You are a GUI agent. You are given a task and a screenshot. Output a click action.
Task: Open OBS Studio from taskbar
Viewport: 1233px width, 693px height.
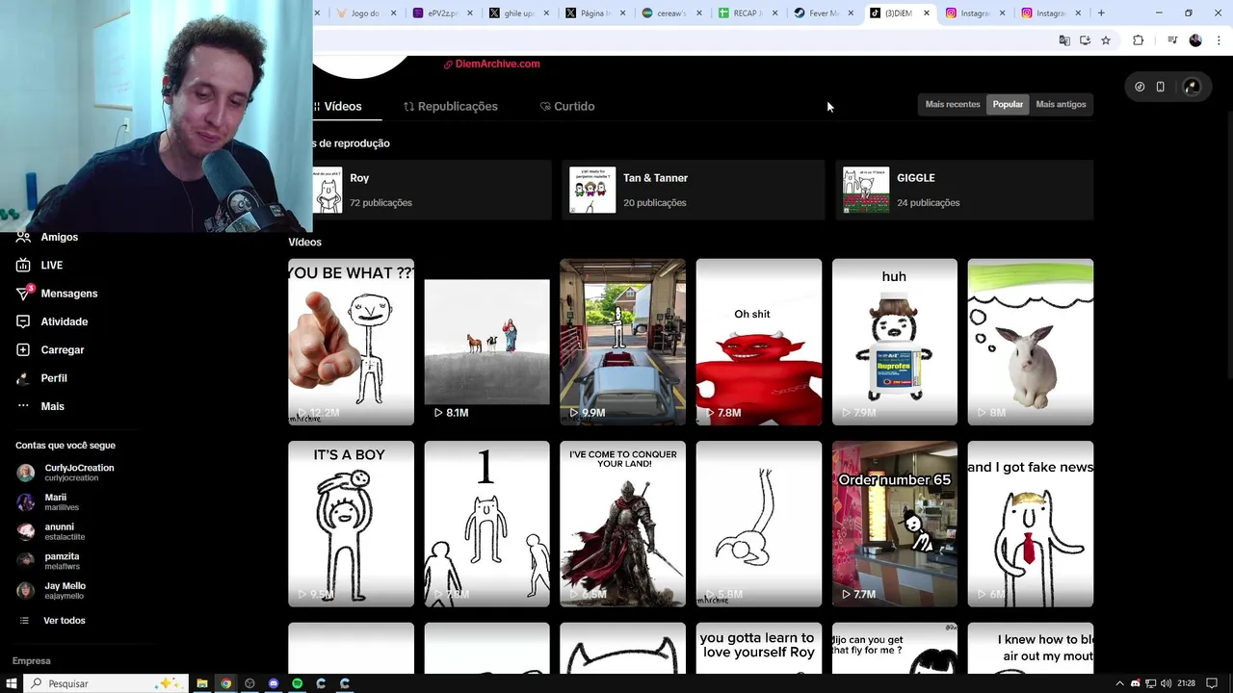click(249, 683)
